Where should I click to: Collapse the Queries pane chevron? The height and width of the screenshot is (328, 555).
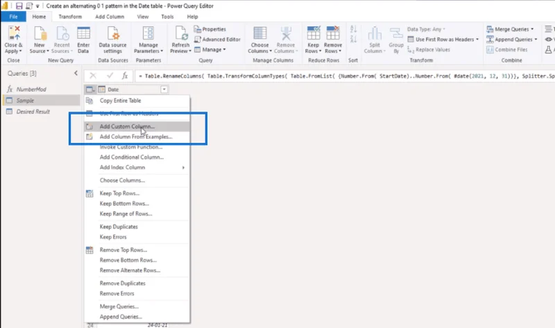tap(76, 74)
